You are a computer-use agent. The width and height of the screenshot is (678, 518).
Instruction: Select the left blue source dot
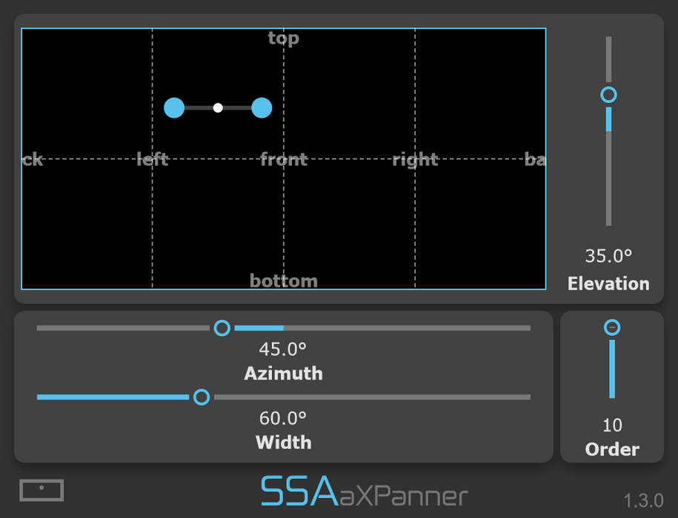174,107
